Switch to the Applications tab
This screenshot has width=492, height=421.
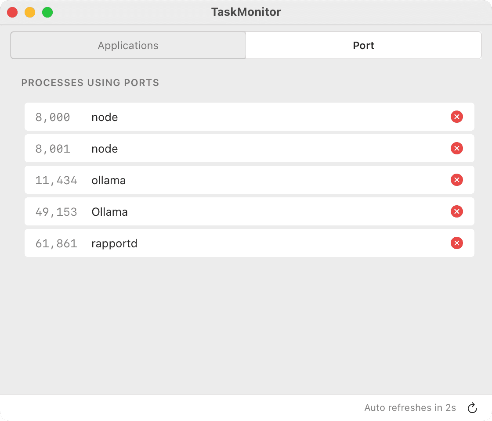(x=128, y=45)
